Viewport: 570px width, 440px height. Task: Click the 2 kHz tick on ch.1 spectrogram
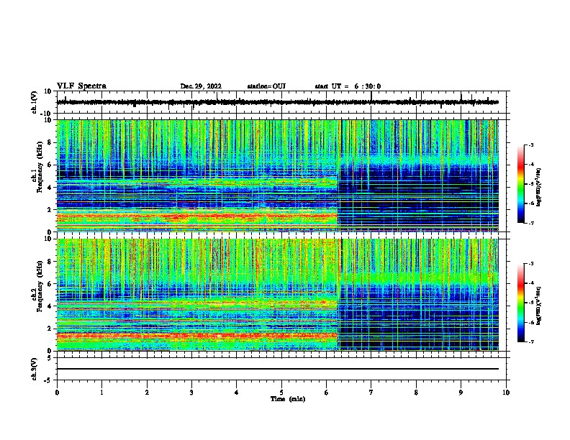pos(50,210)
